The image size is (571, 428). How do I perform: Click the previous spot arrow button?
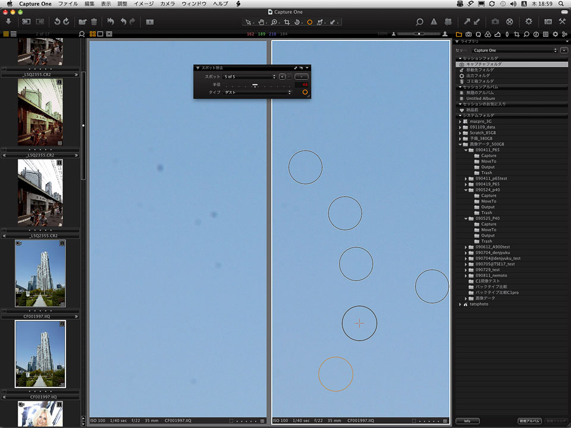pos(282,77)
